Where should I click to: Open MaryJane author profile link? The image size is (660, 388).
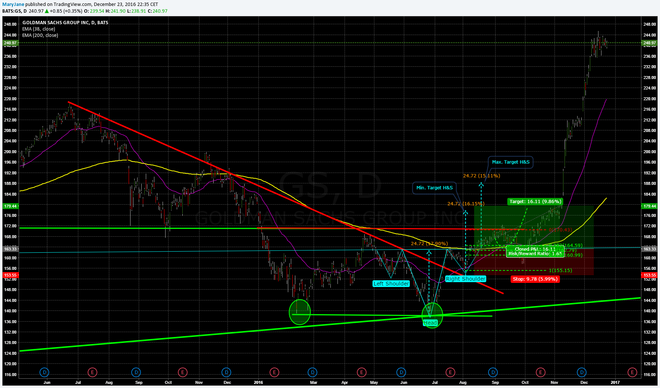pos(13,4)
